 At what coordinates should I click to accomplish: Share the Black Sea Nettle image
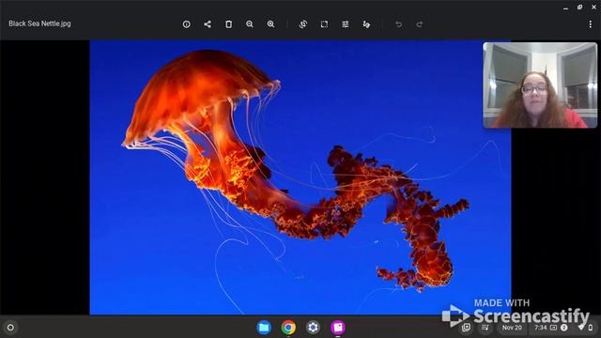tap(208, 24)
